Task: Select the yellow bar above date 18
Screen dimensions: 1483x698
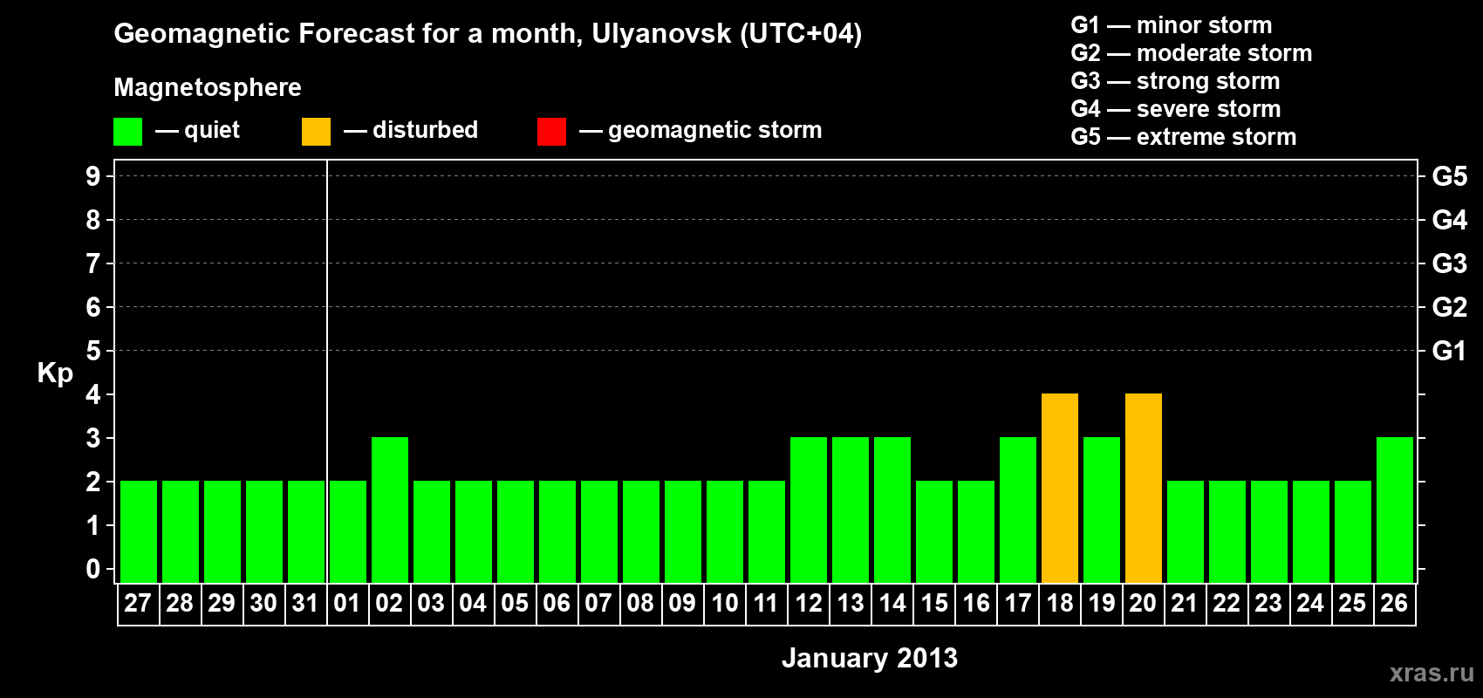Action: tap(1059, 488)
